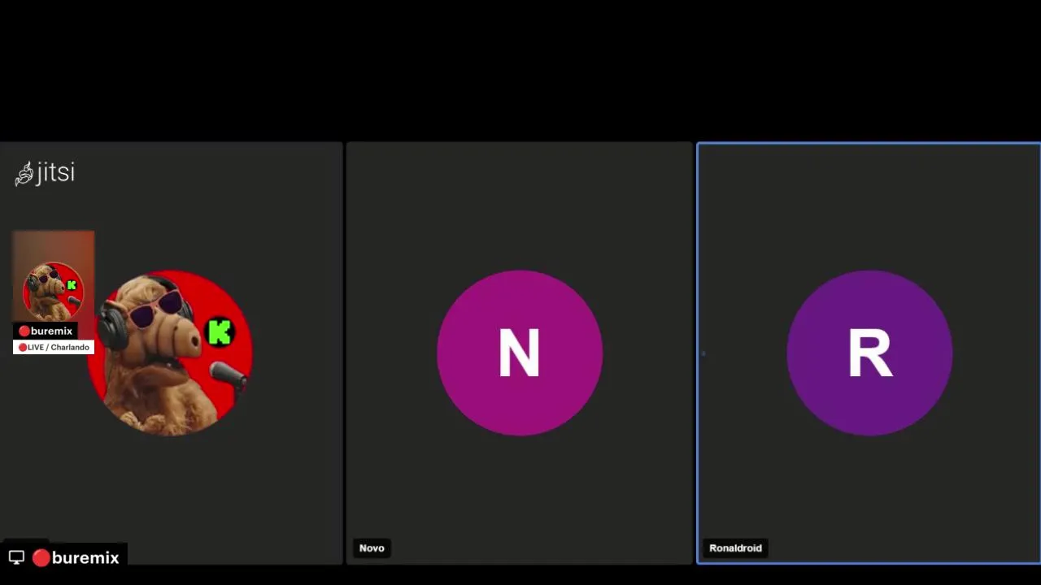Click the Ronaldroid participant name label

point(735,548)
